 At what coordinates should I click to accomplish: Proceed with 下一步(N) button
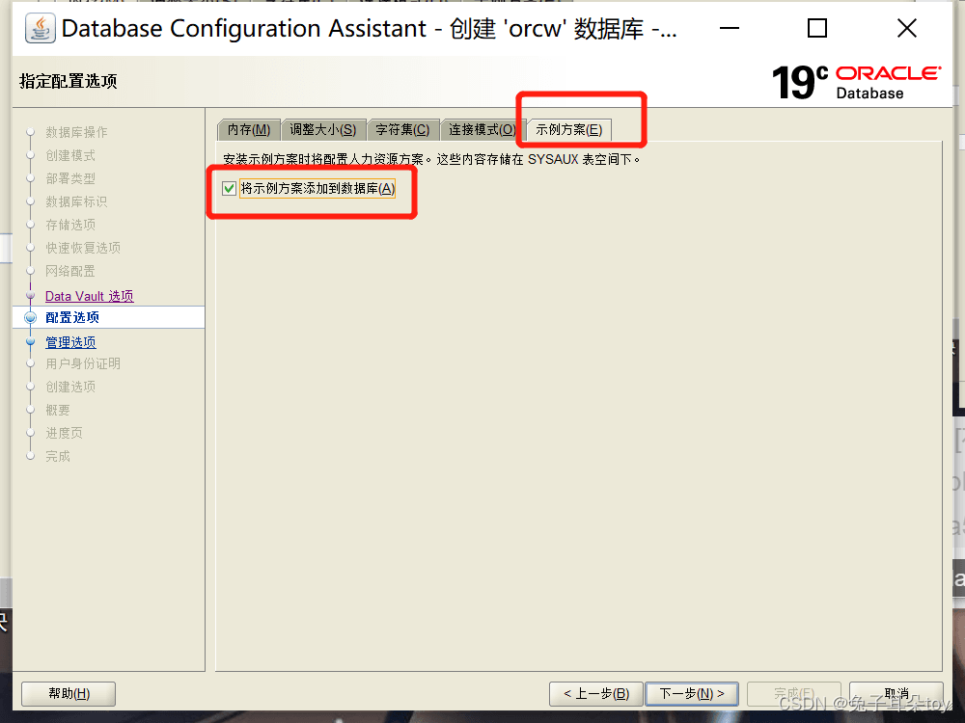pyautogui.click(x=692, y=693)
